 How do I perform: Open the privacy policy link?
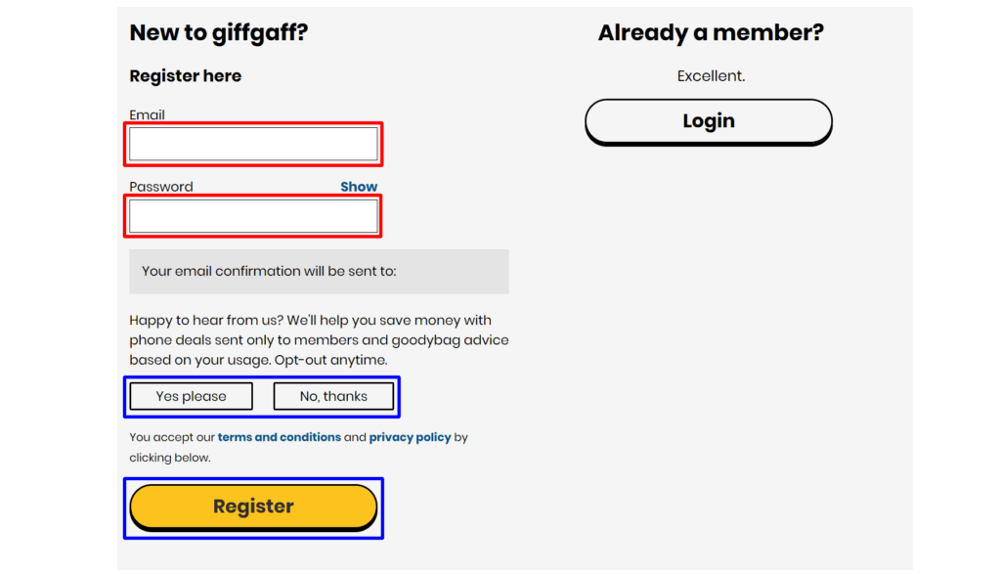click(x=410, y=437)
